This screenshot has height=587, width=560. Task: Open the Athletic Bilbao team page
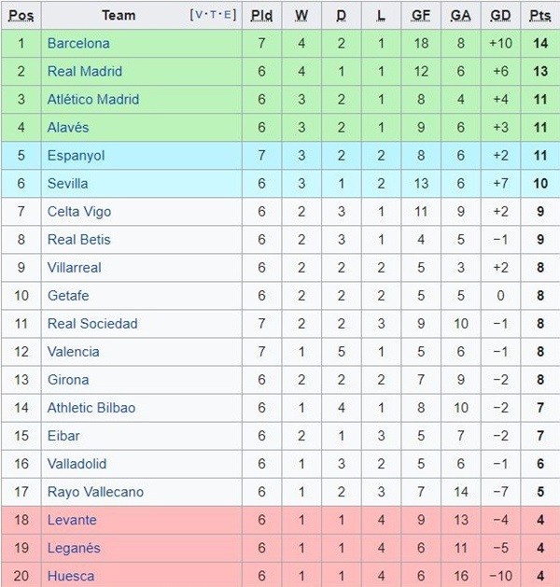click(91, 407)
